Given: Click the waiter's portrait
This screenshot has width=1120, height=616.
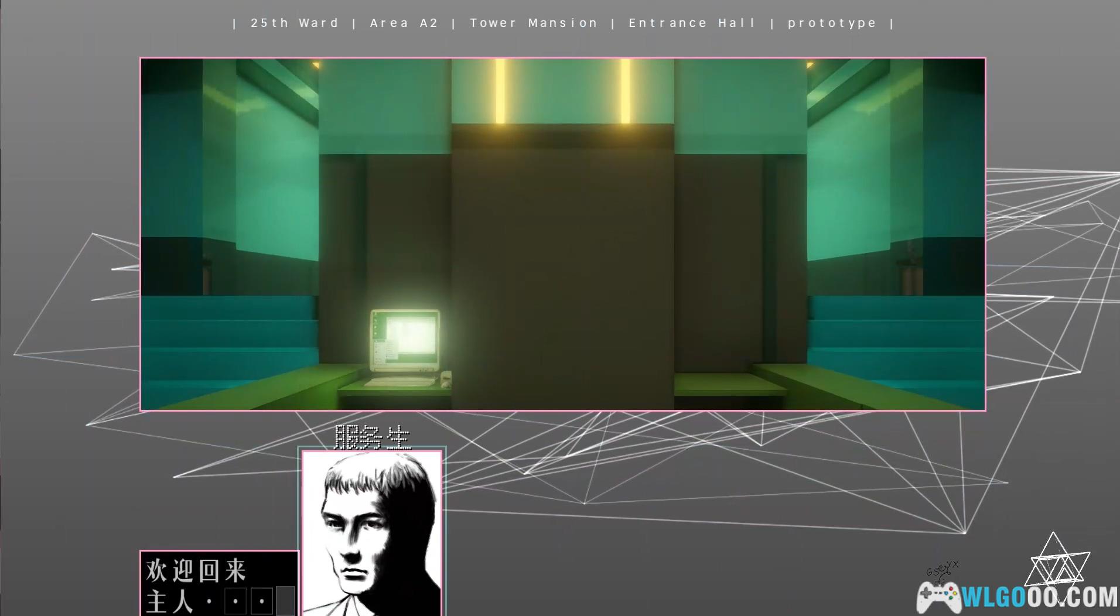Looking at the screenshot, I should [371, 533].
